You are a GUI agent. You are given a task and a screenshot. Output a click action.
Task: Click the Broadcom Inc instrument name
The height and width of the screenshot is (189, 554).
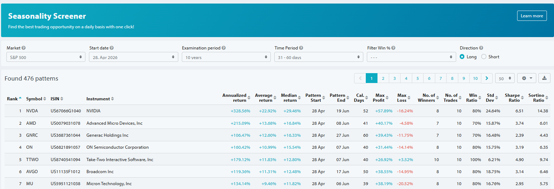click(100, 172)
